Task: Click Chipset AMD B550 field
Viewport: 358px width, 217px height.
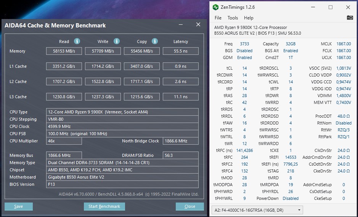Action: click(x=122, y=170)
